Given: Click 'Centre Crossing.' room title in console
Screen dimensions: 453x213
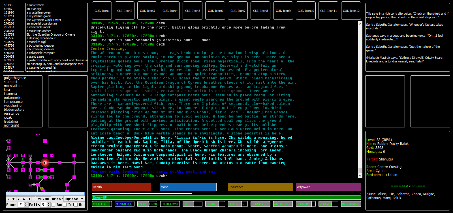Looking at the screenshot, I should tap(109, 49).
